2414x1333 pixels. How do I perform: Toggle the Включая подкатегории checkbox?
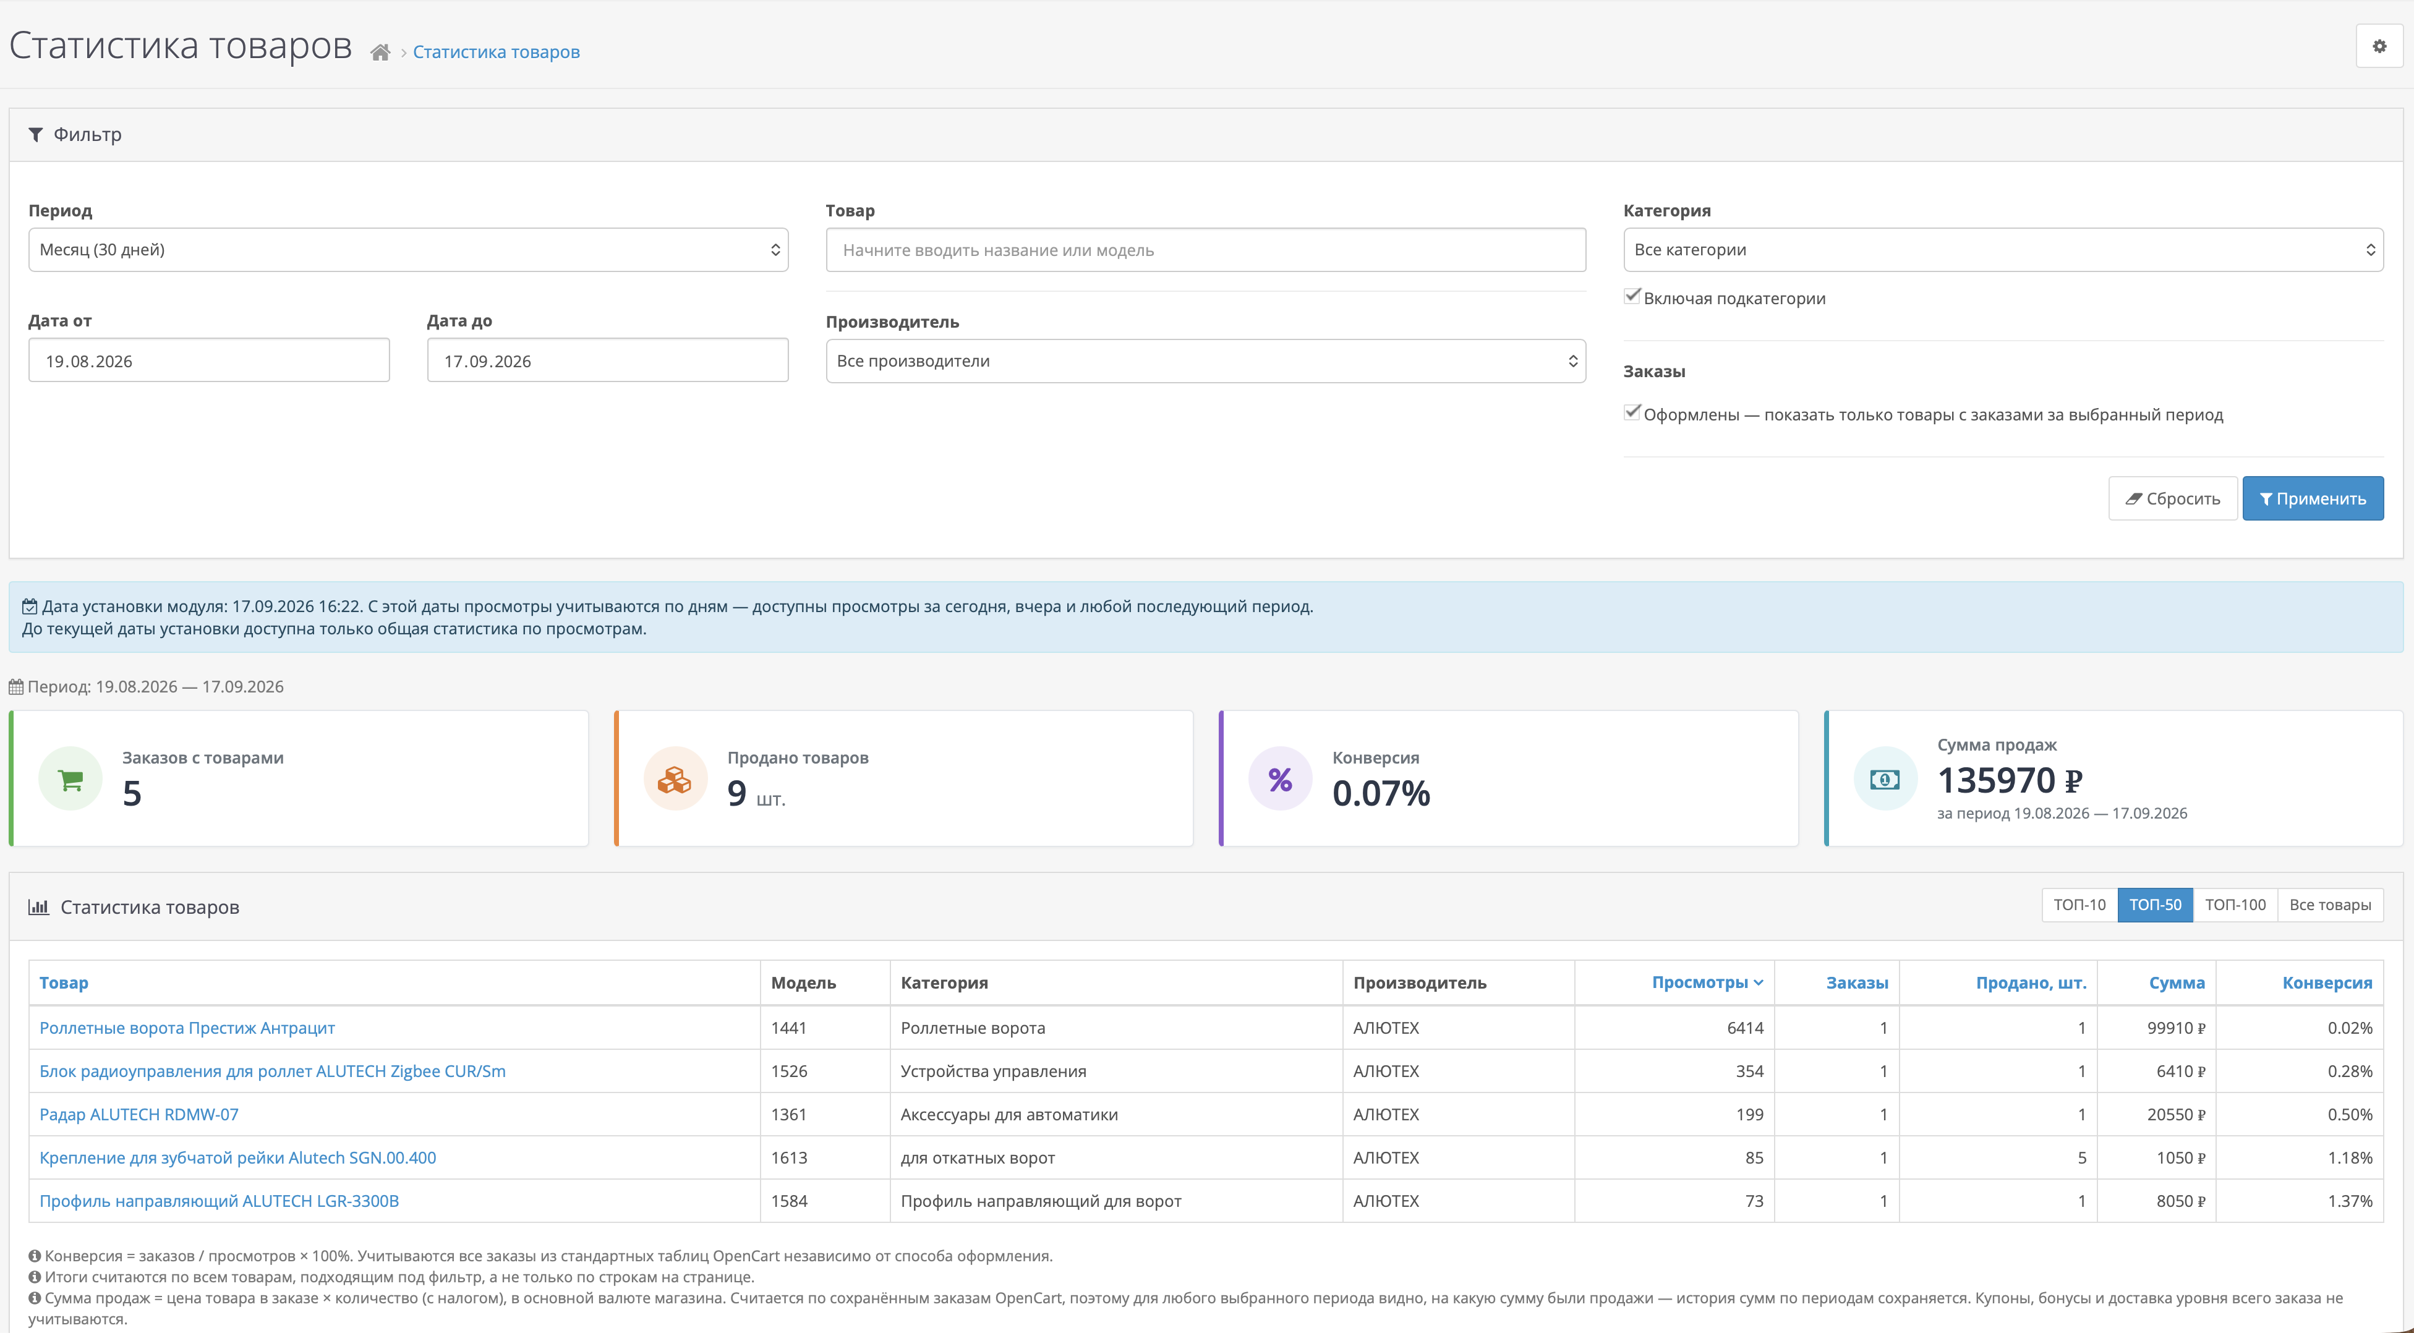coord(1632,296)
